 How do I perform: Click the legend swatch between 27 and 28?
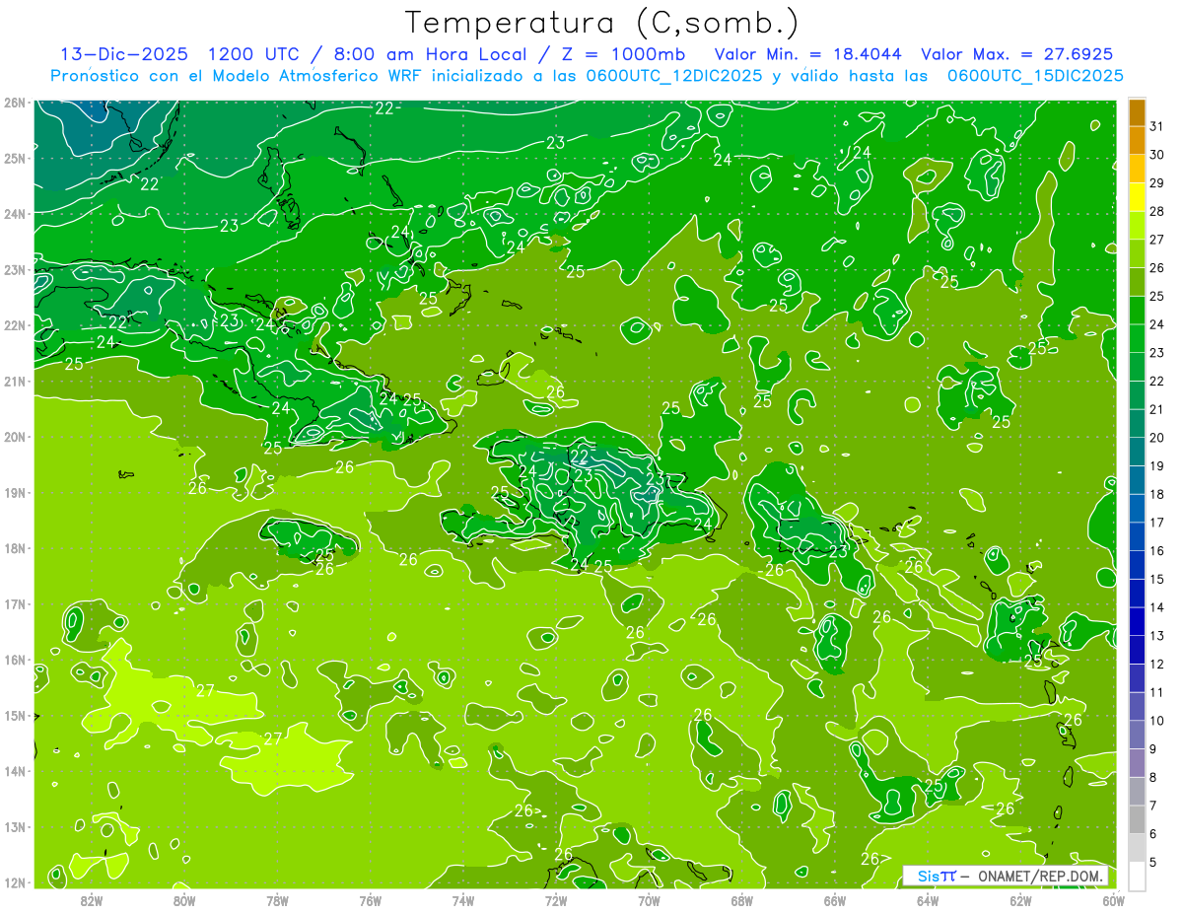click(1137, 225)
